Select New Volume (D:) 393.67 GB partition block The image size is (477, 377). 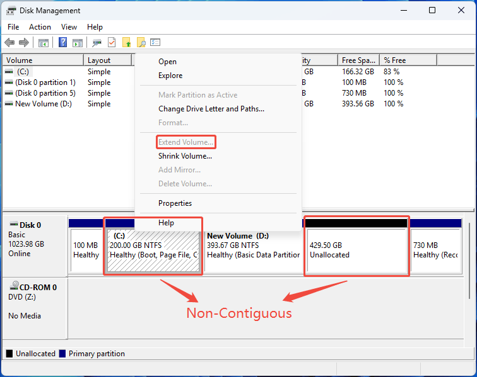[x=254, y=250]
